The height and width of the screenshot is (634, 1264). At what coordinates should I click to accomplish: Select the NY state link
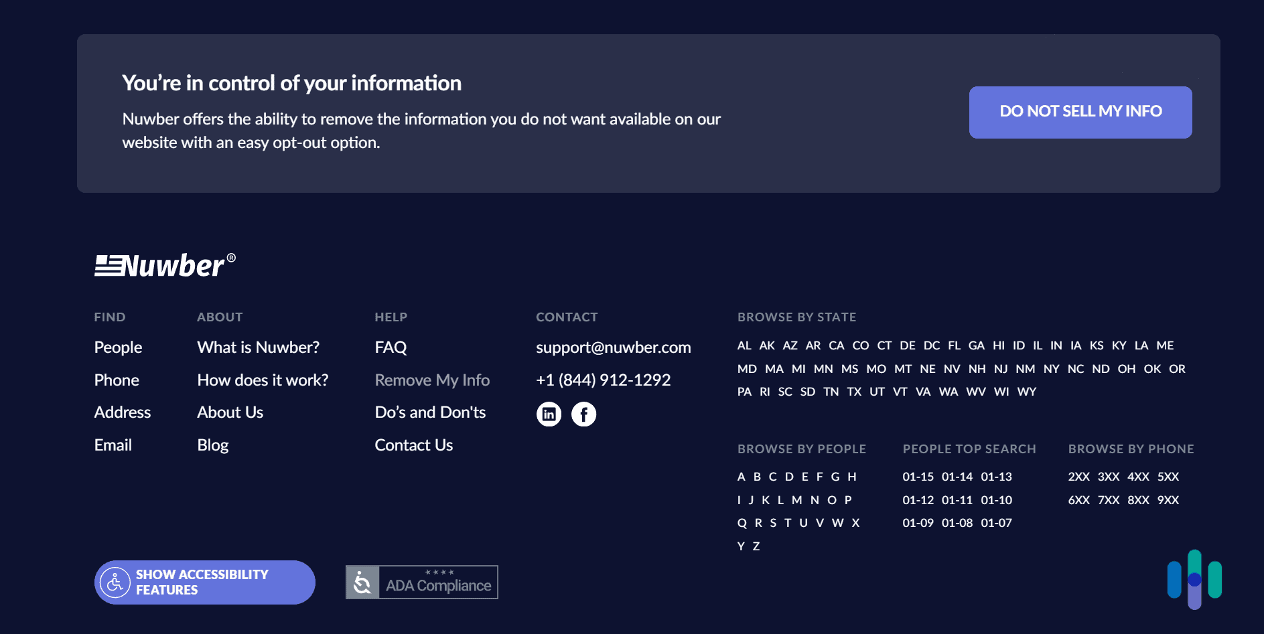(1051, 368)
